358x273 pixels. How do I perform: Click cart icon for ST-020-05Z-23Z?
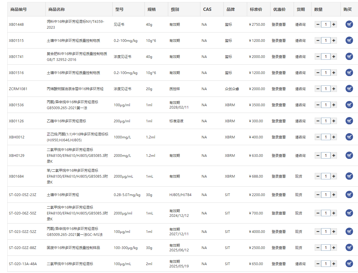click(x=349, y=195)
